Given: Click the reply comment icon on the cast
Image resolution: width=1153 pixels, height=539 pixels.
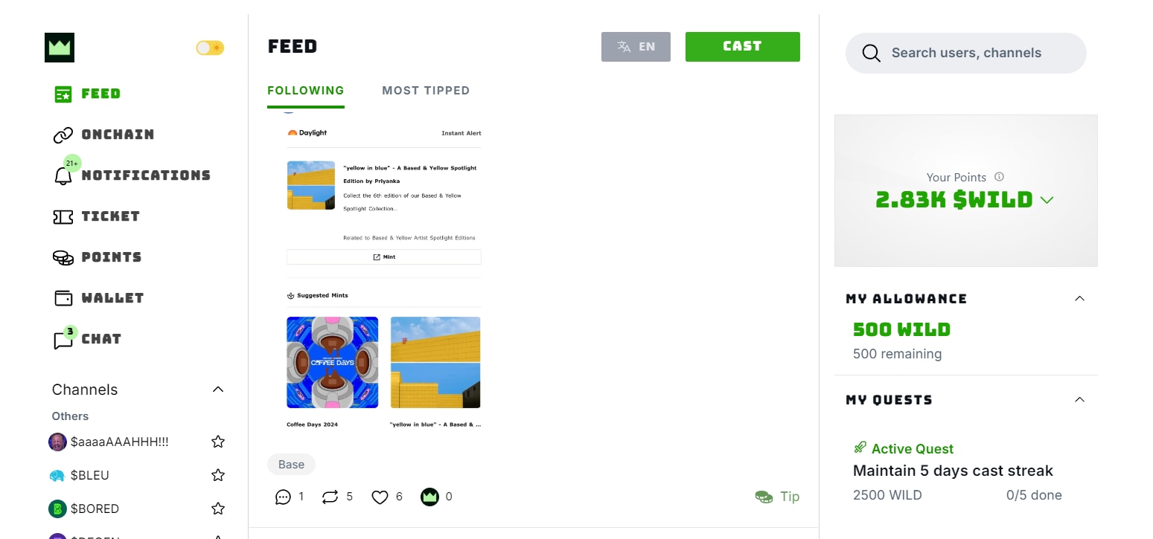Looking at the screenshot, I should click(283, 497).
